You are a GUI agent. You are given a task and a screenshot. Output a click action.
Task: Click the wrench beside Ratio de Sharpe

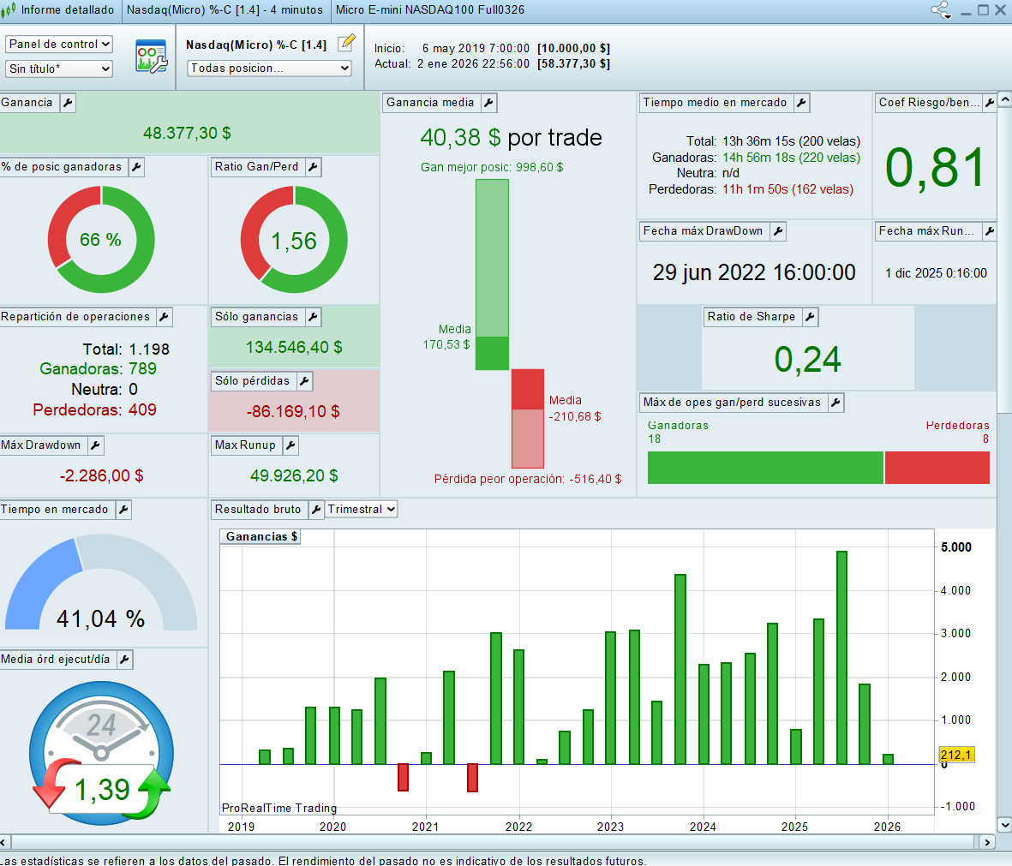[x=810, y=317]
